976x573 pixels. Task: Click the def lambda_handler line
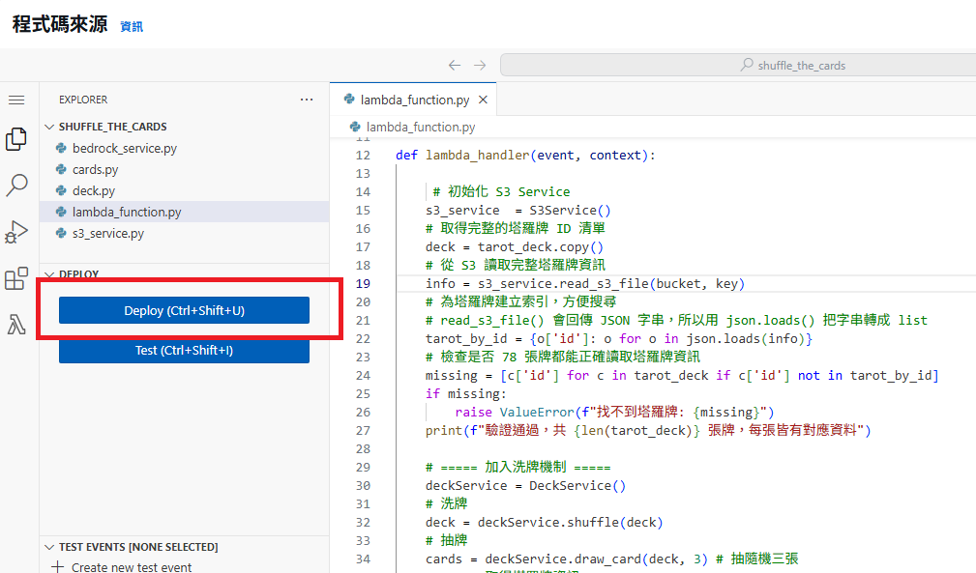525,156
